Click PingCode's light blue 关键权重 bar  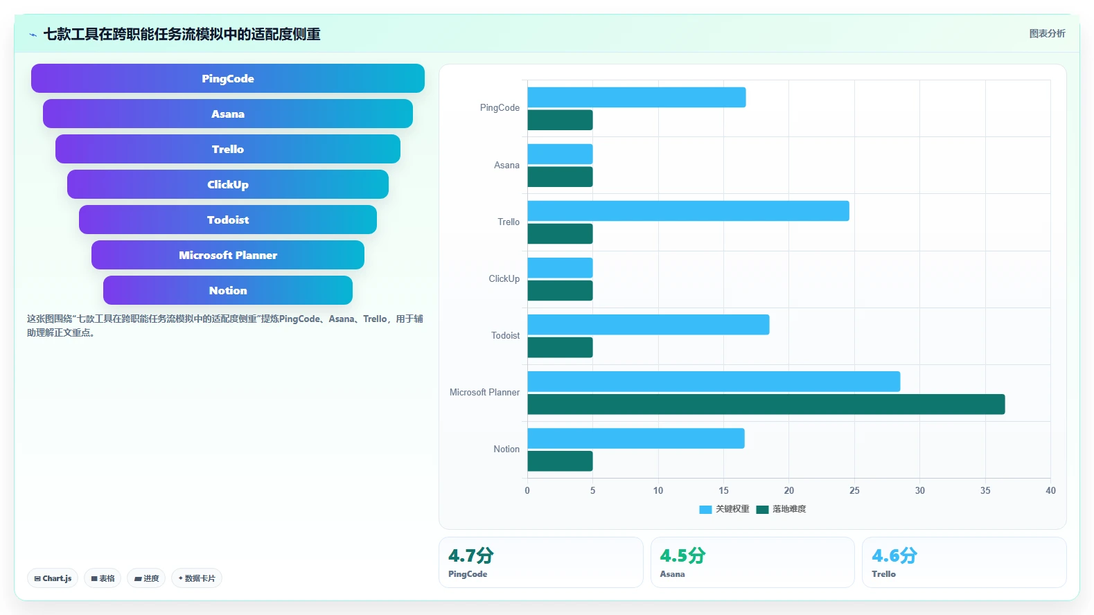coord(637,97)
